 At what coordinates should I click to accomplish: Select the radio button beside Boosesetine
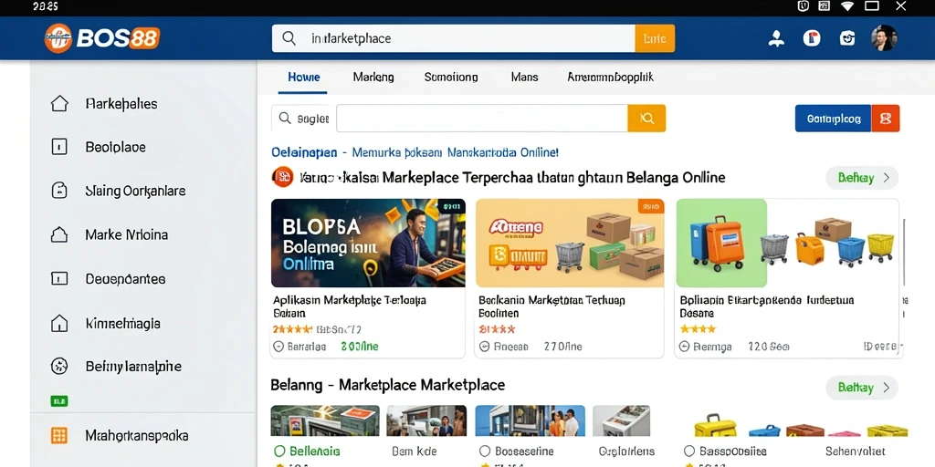(x=485, y=451)
